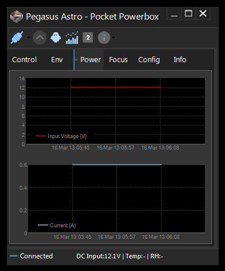
Task: Click the round up-chevron toolbar button
Action: point(40,37)
